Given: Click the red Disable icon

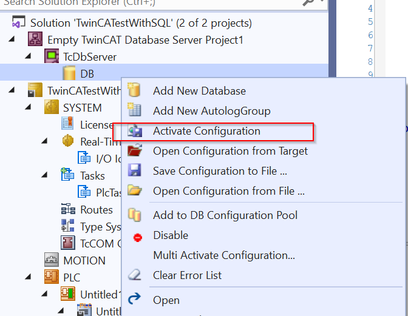Looking at the screenshot, I should coord(138,237).
